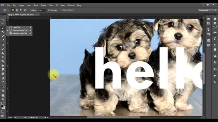Open the Histogram panel icon
This screenshot has width=218, height=122.
point(215,32)
